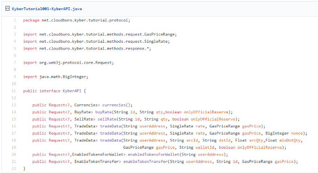Highlight line number 16
The image size is (318, 173).
[14, 126]
